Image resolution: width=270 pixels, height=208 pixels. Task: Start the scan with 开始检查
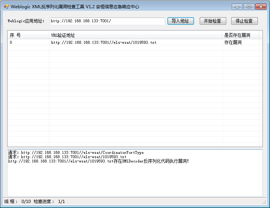(213, 21)
